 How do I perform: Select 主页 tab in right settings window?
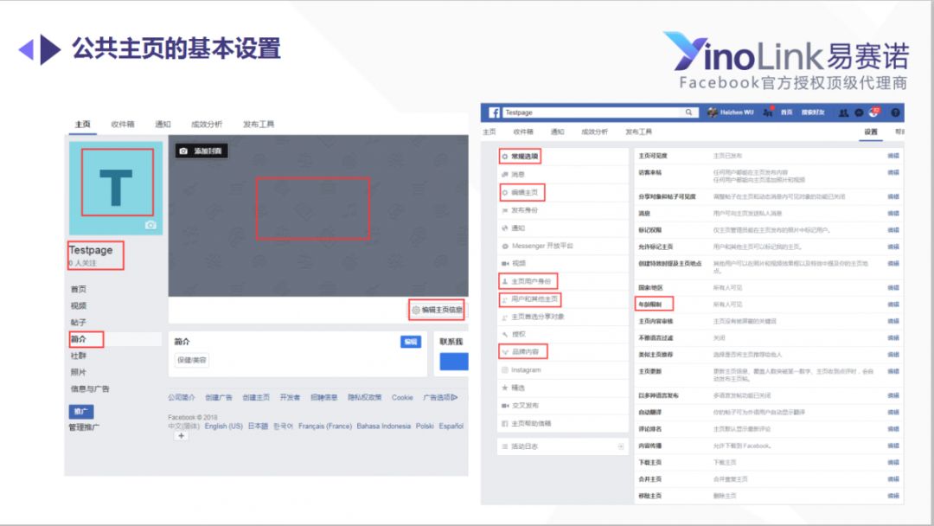489,131
